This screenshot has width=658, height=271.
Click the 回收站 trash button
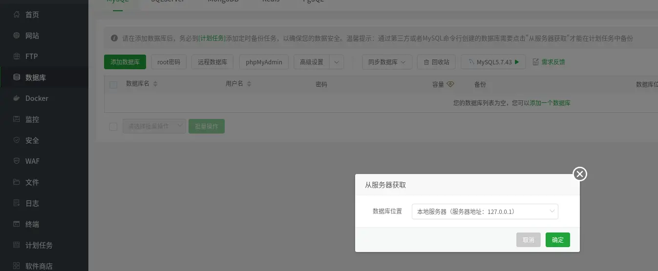436,62
